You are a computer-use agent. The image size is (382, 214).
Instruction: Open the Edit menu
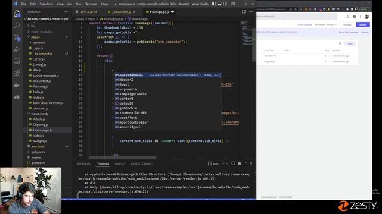pos(33,4)
